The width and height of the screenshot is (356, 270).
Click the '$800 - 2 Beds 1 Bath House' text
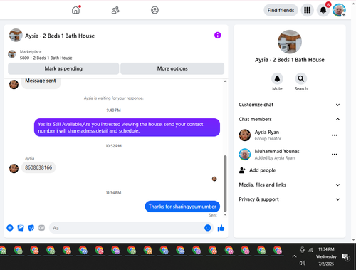point(46,58)
